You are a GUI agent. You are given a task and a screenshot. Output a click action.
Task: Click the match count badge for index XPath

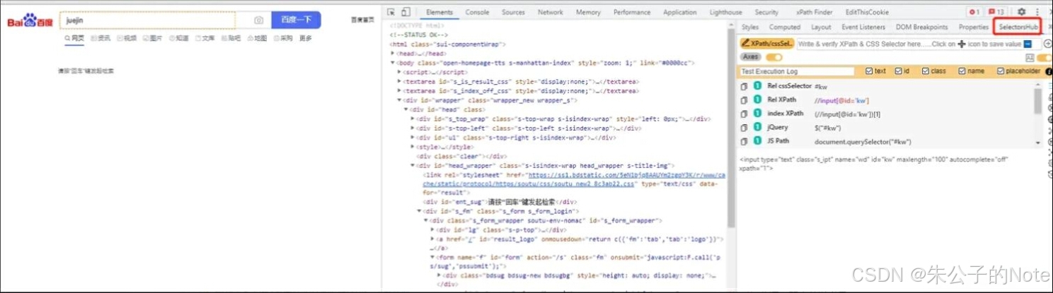tap(756, 114)
